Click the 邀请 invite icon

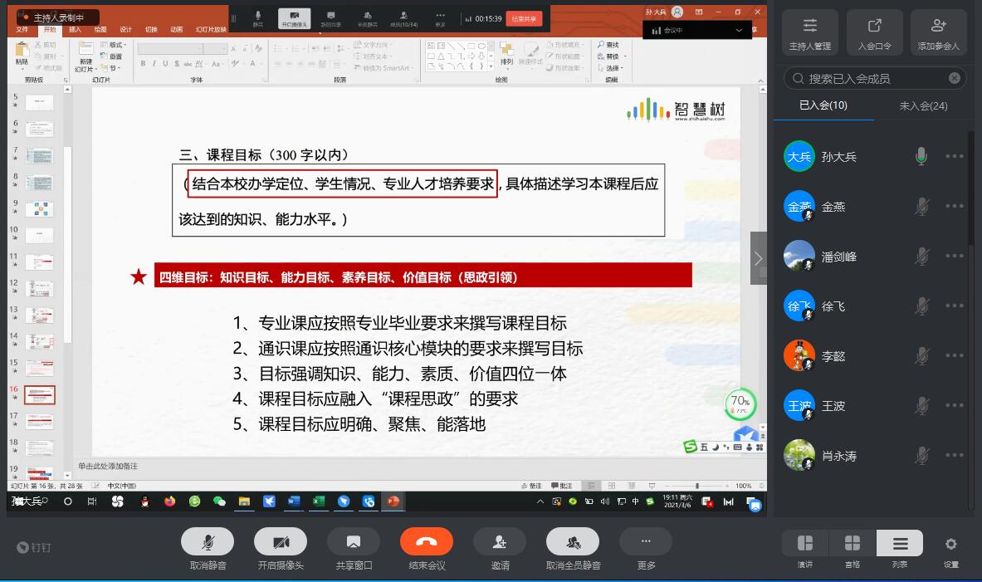[x=499, y=542]
